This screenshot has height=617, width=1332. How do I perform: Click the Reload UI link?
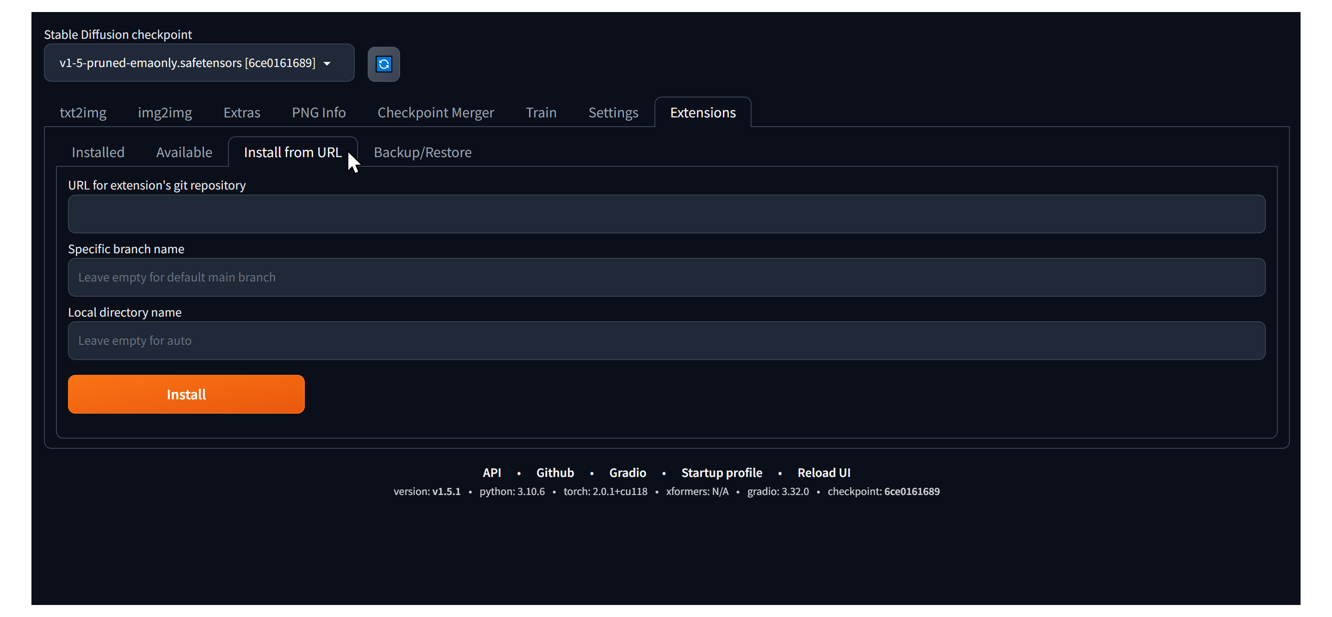pos(824,473)
